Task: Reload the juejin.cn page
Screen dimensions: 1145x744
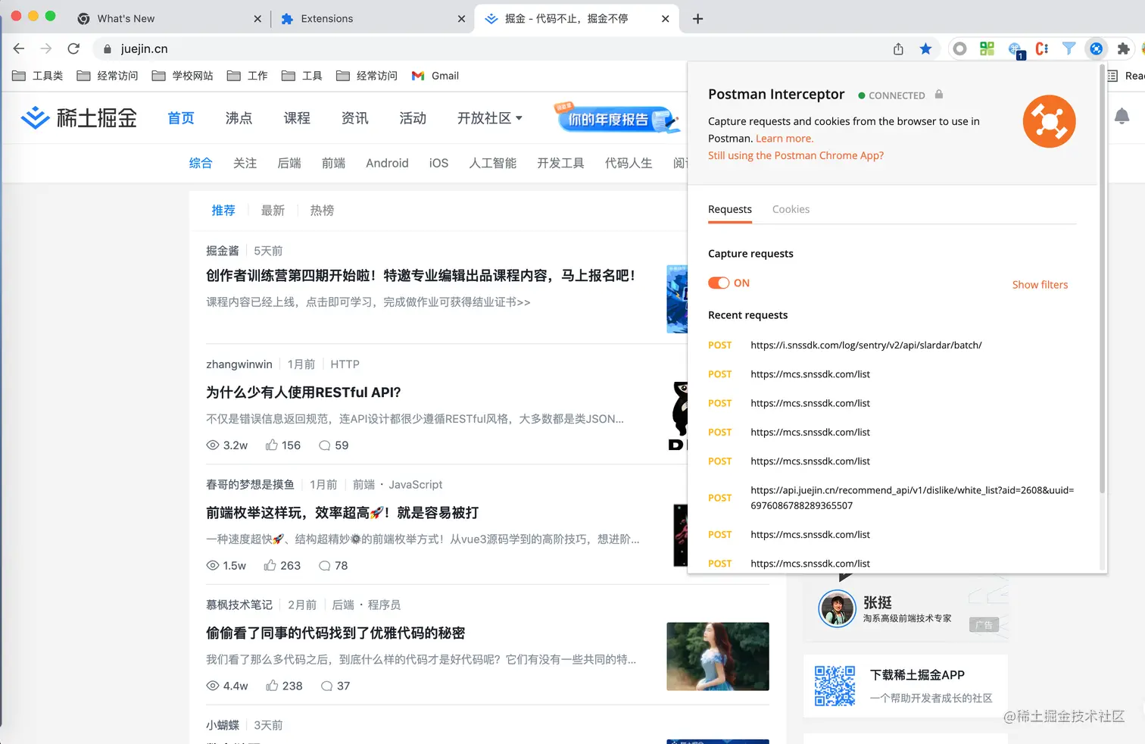Action: click(x=73, y=48)
